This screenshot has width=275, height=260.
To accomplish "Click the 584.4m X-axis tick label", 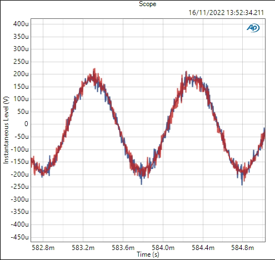I will pyautogui.click(x=203, y=248).
